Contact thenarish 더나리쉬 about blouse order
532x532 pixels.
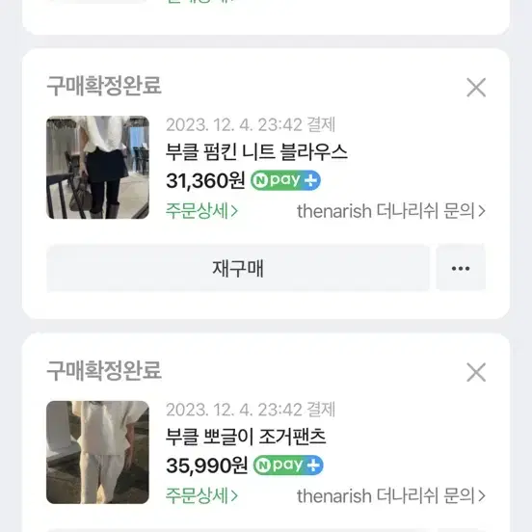click(391, 211)
